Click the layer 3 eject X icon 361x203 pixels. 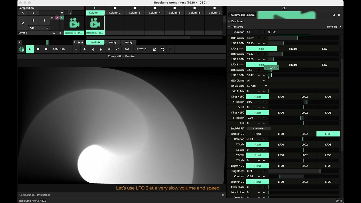(x=23, y=23)
